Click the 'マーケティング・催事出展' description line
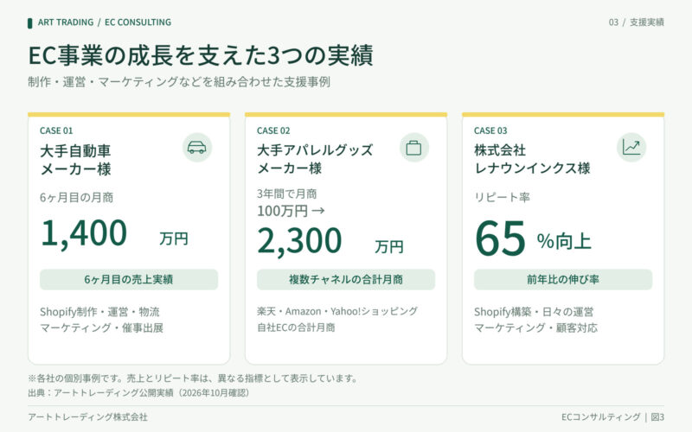The height and width of the screenshot is (432, 692). click(101, 327)
